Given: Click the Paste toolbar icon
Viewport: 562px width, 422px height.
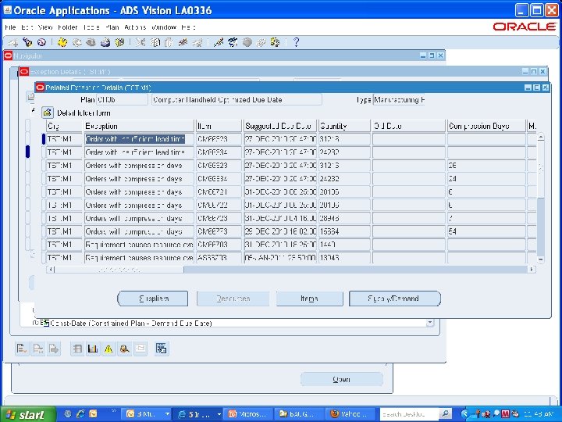Looking at the screenshot, I should point(169,42).
